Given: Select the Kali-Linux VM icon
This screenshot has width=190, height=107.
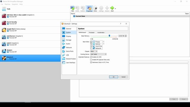Looking at the screenshot, I should (x=4, y=16).
